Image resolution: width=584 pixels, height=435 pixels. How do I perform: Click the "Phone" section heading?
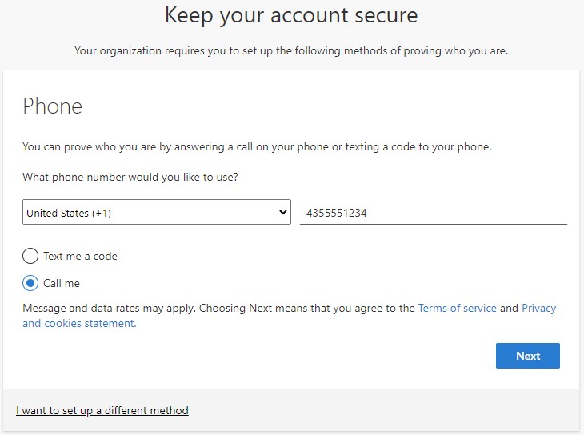click(53, 106)
